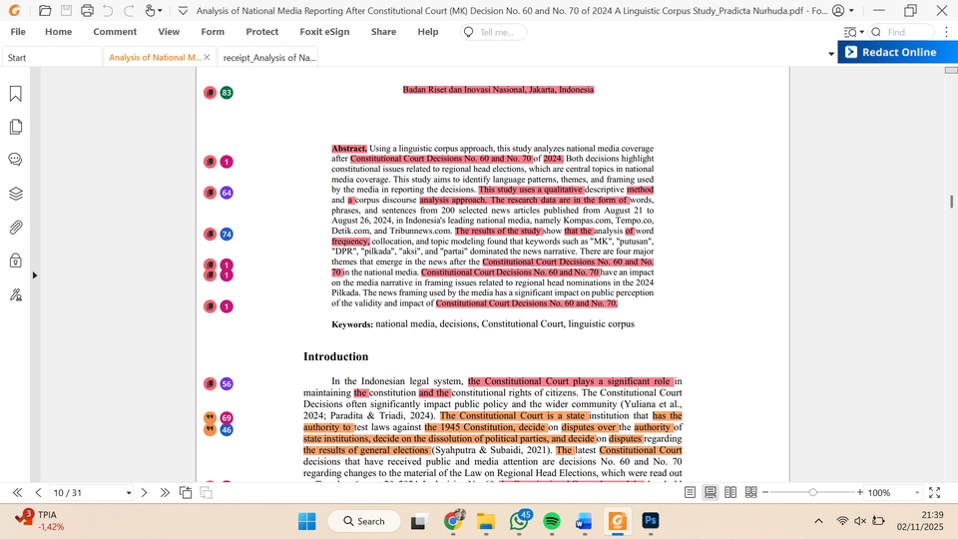Show the Layers panel

click(x=16, y=194)
